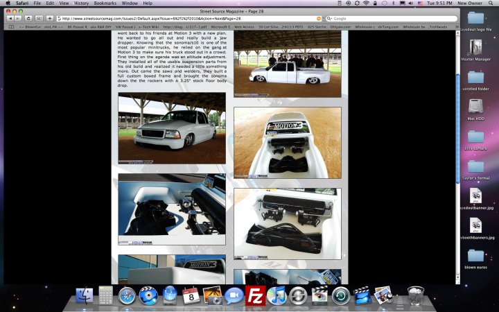
Task: Open Calculator from the dock
Action: coord(105,296)
